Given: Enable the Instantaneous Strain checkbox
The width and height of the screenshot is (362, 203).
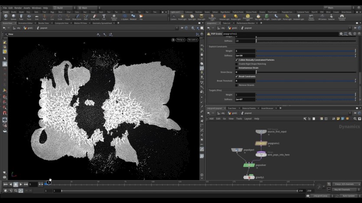Looking at the screenshot, I should (x=236, y=68).
